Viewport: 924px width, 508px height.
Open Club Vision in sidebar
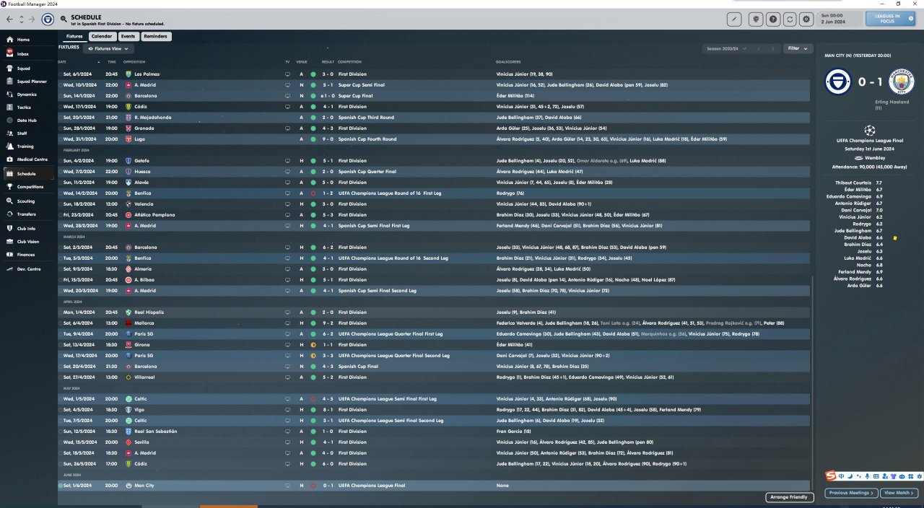click(28, 242)
